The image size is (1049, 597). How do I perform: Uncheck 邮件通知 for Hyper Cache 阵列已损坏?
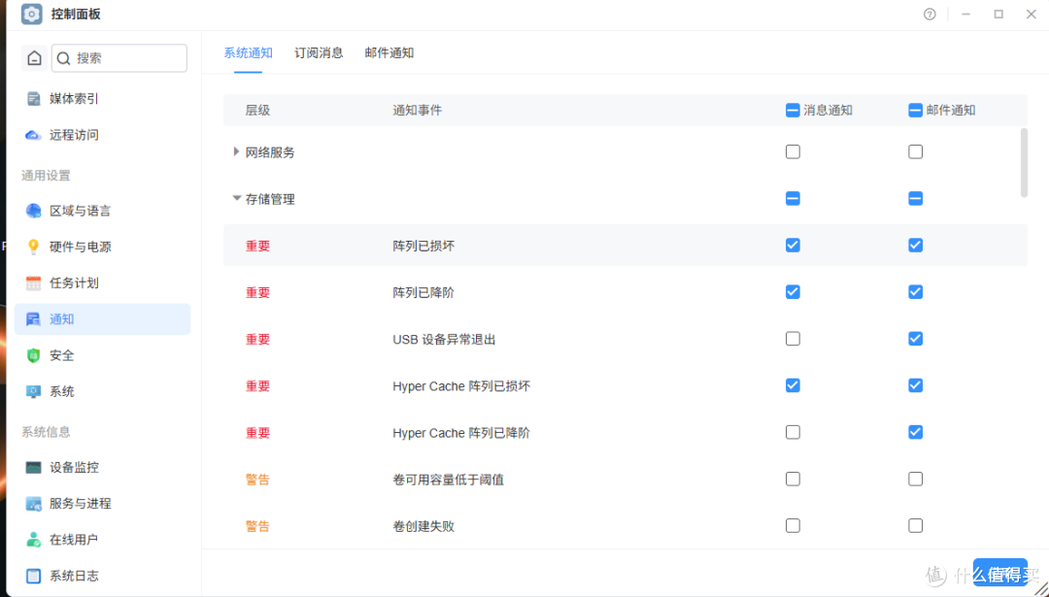(x=915, y=385)
